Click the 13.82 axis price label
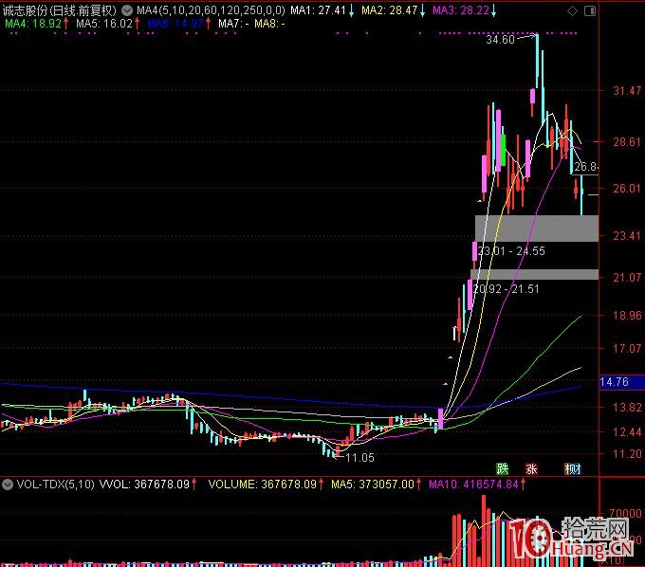The width and height of the screenshot is (645, 567). [x=626, y=407]
